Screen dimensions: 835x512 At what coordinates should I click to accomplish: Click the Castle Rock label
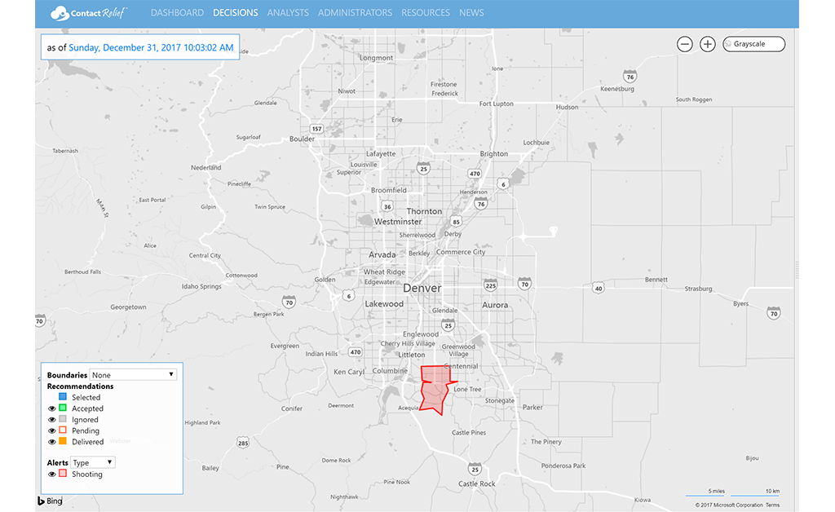(476, 483)
